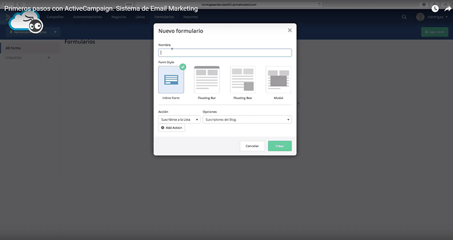Open the Formularios menu

[x=164, y=17]
